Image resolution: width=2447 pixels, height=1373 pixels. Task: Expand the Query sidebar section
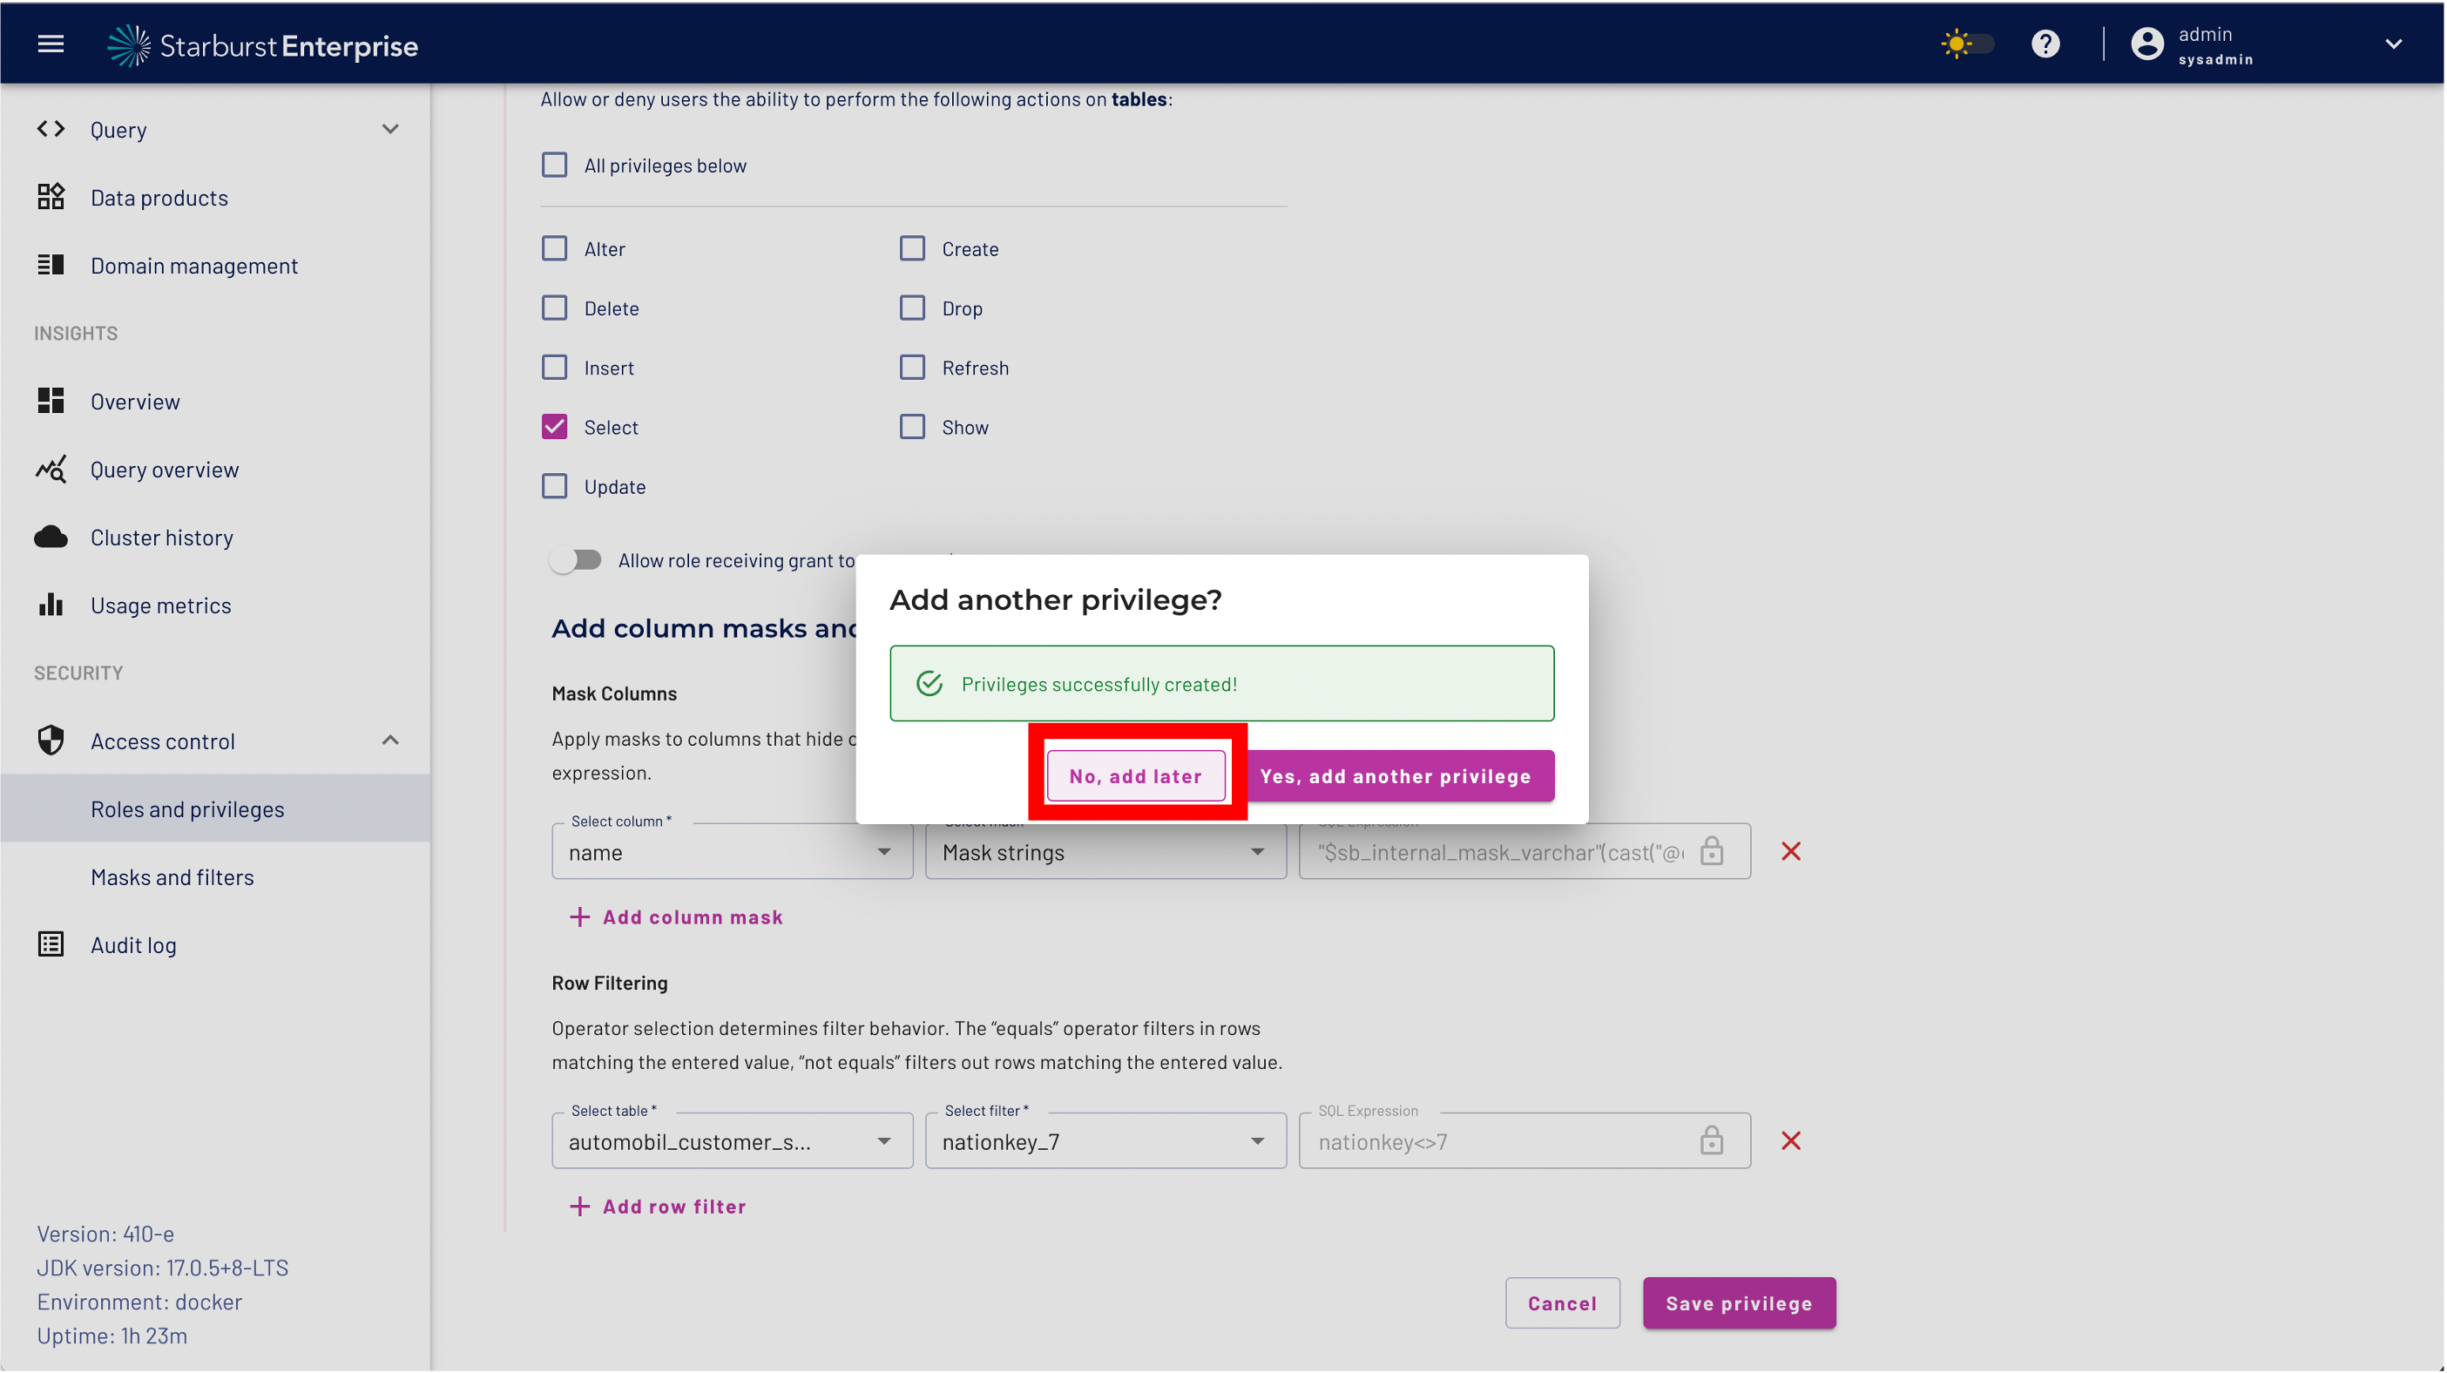coord(389,129)
